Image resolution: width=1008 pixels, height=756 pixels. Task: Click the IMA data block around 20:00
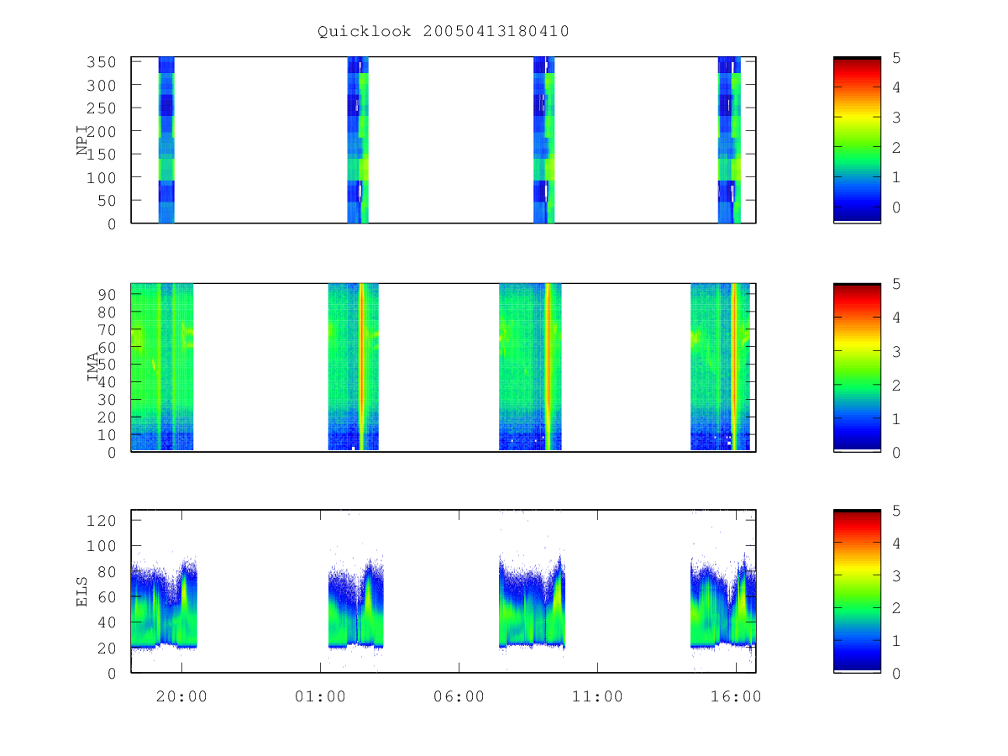pyautogui.click(x=162, y=367)
